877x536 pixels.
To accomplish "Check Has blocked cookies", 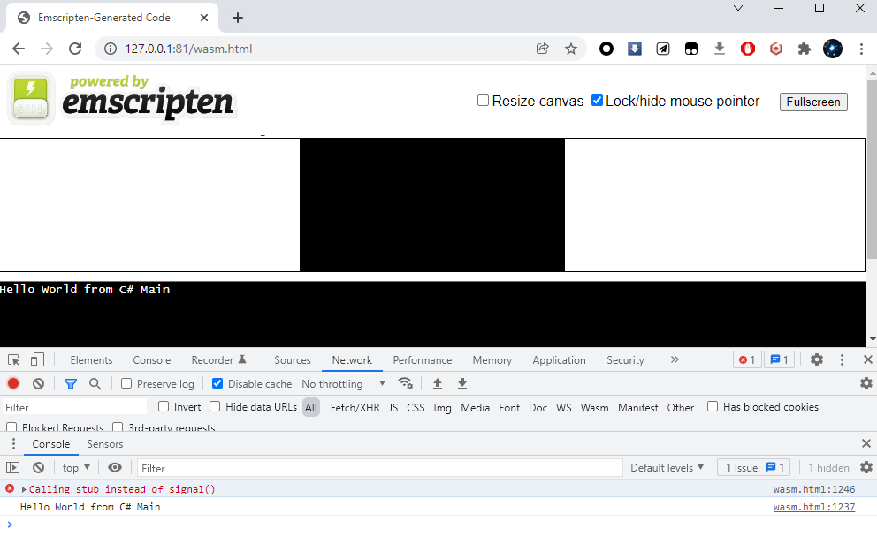I will coord(712,407).
